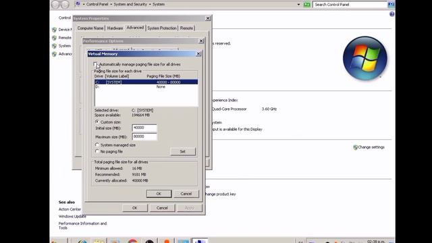
Task: Select drive C: [SYSTEM] row
Action: (x=146, y=82)
